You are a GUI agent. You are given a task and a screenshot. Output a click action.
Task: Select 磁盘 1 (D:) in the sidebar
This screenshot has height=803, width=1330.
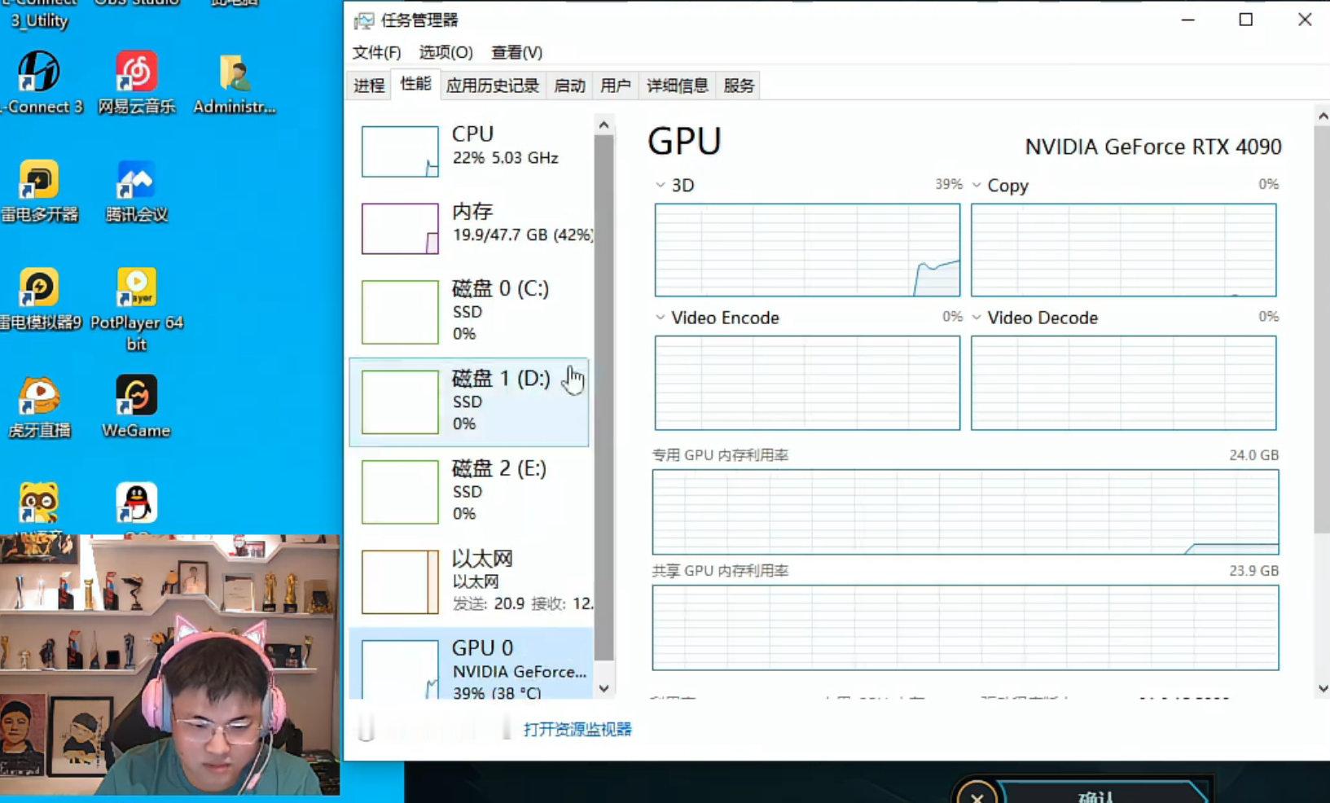tap(469, 401)
